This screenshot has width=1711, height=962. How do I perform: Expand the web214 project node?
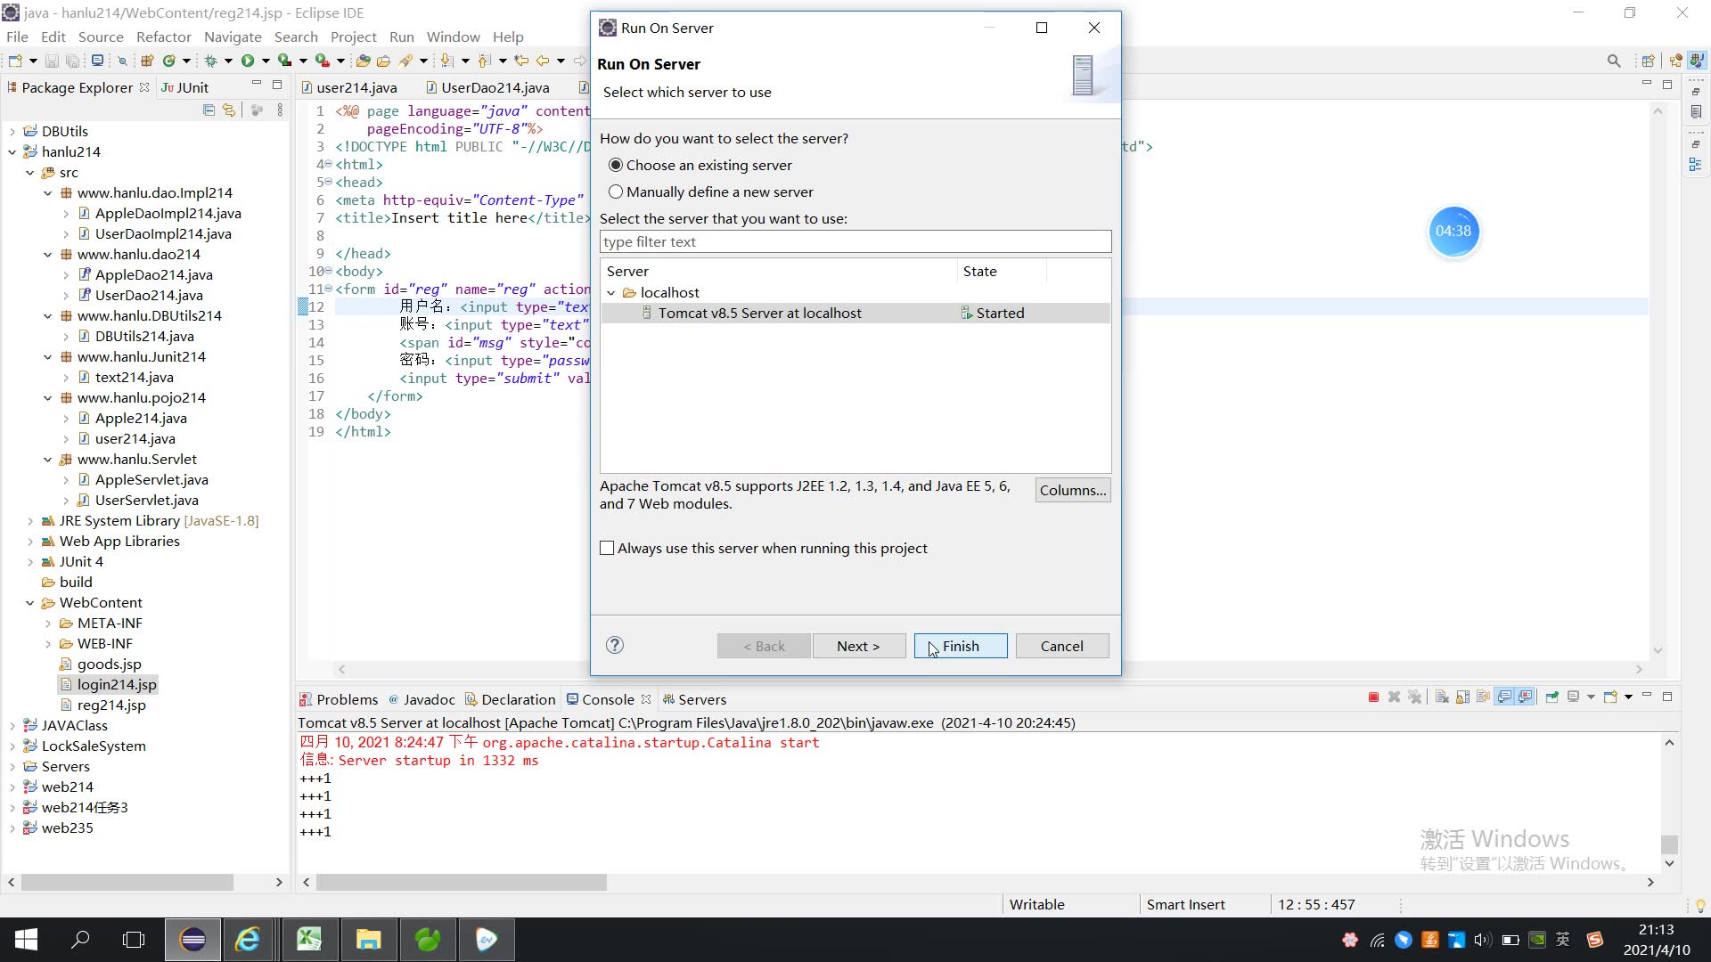12,787
